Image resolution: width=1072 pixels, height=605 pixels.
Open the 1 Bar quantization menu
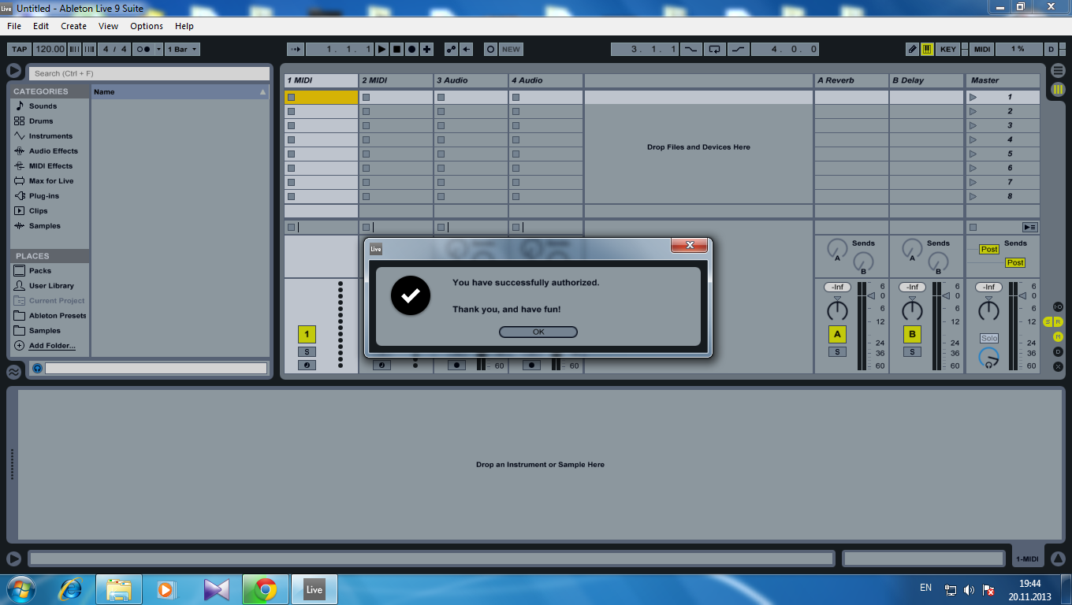pyautogui.click(x=182, y=49)
